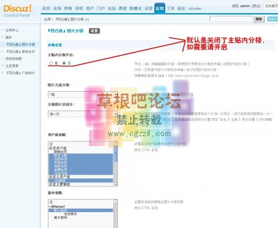Click the user group list scroll-down arrow
The height and width of the screenshot is (228, 278).
point(116,184)
